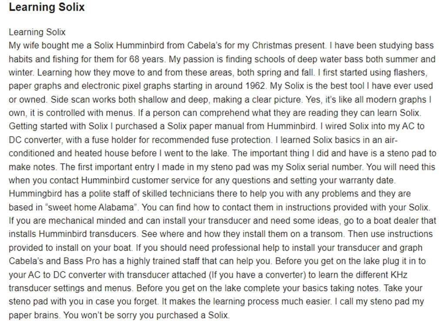Click the phrase "sweet home Alabama"

[91, 207]
